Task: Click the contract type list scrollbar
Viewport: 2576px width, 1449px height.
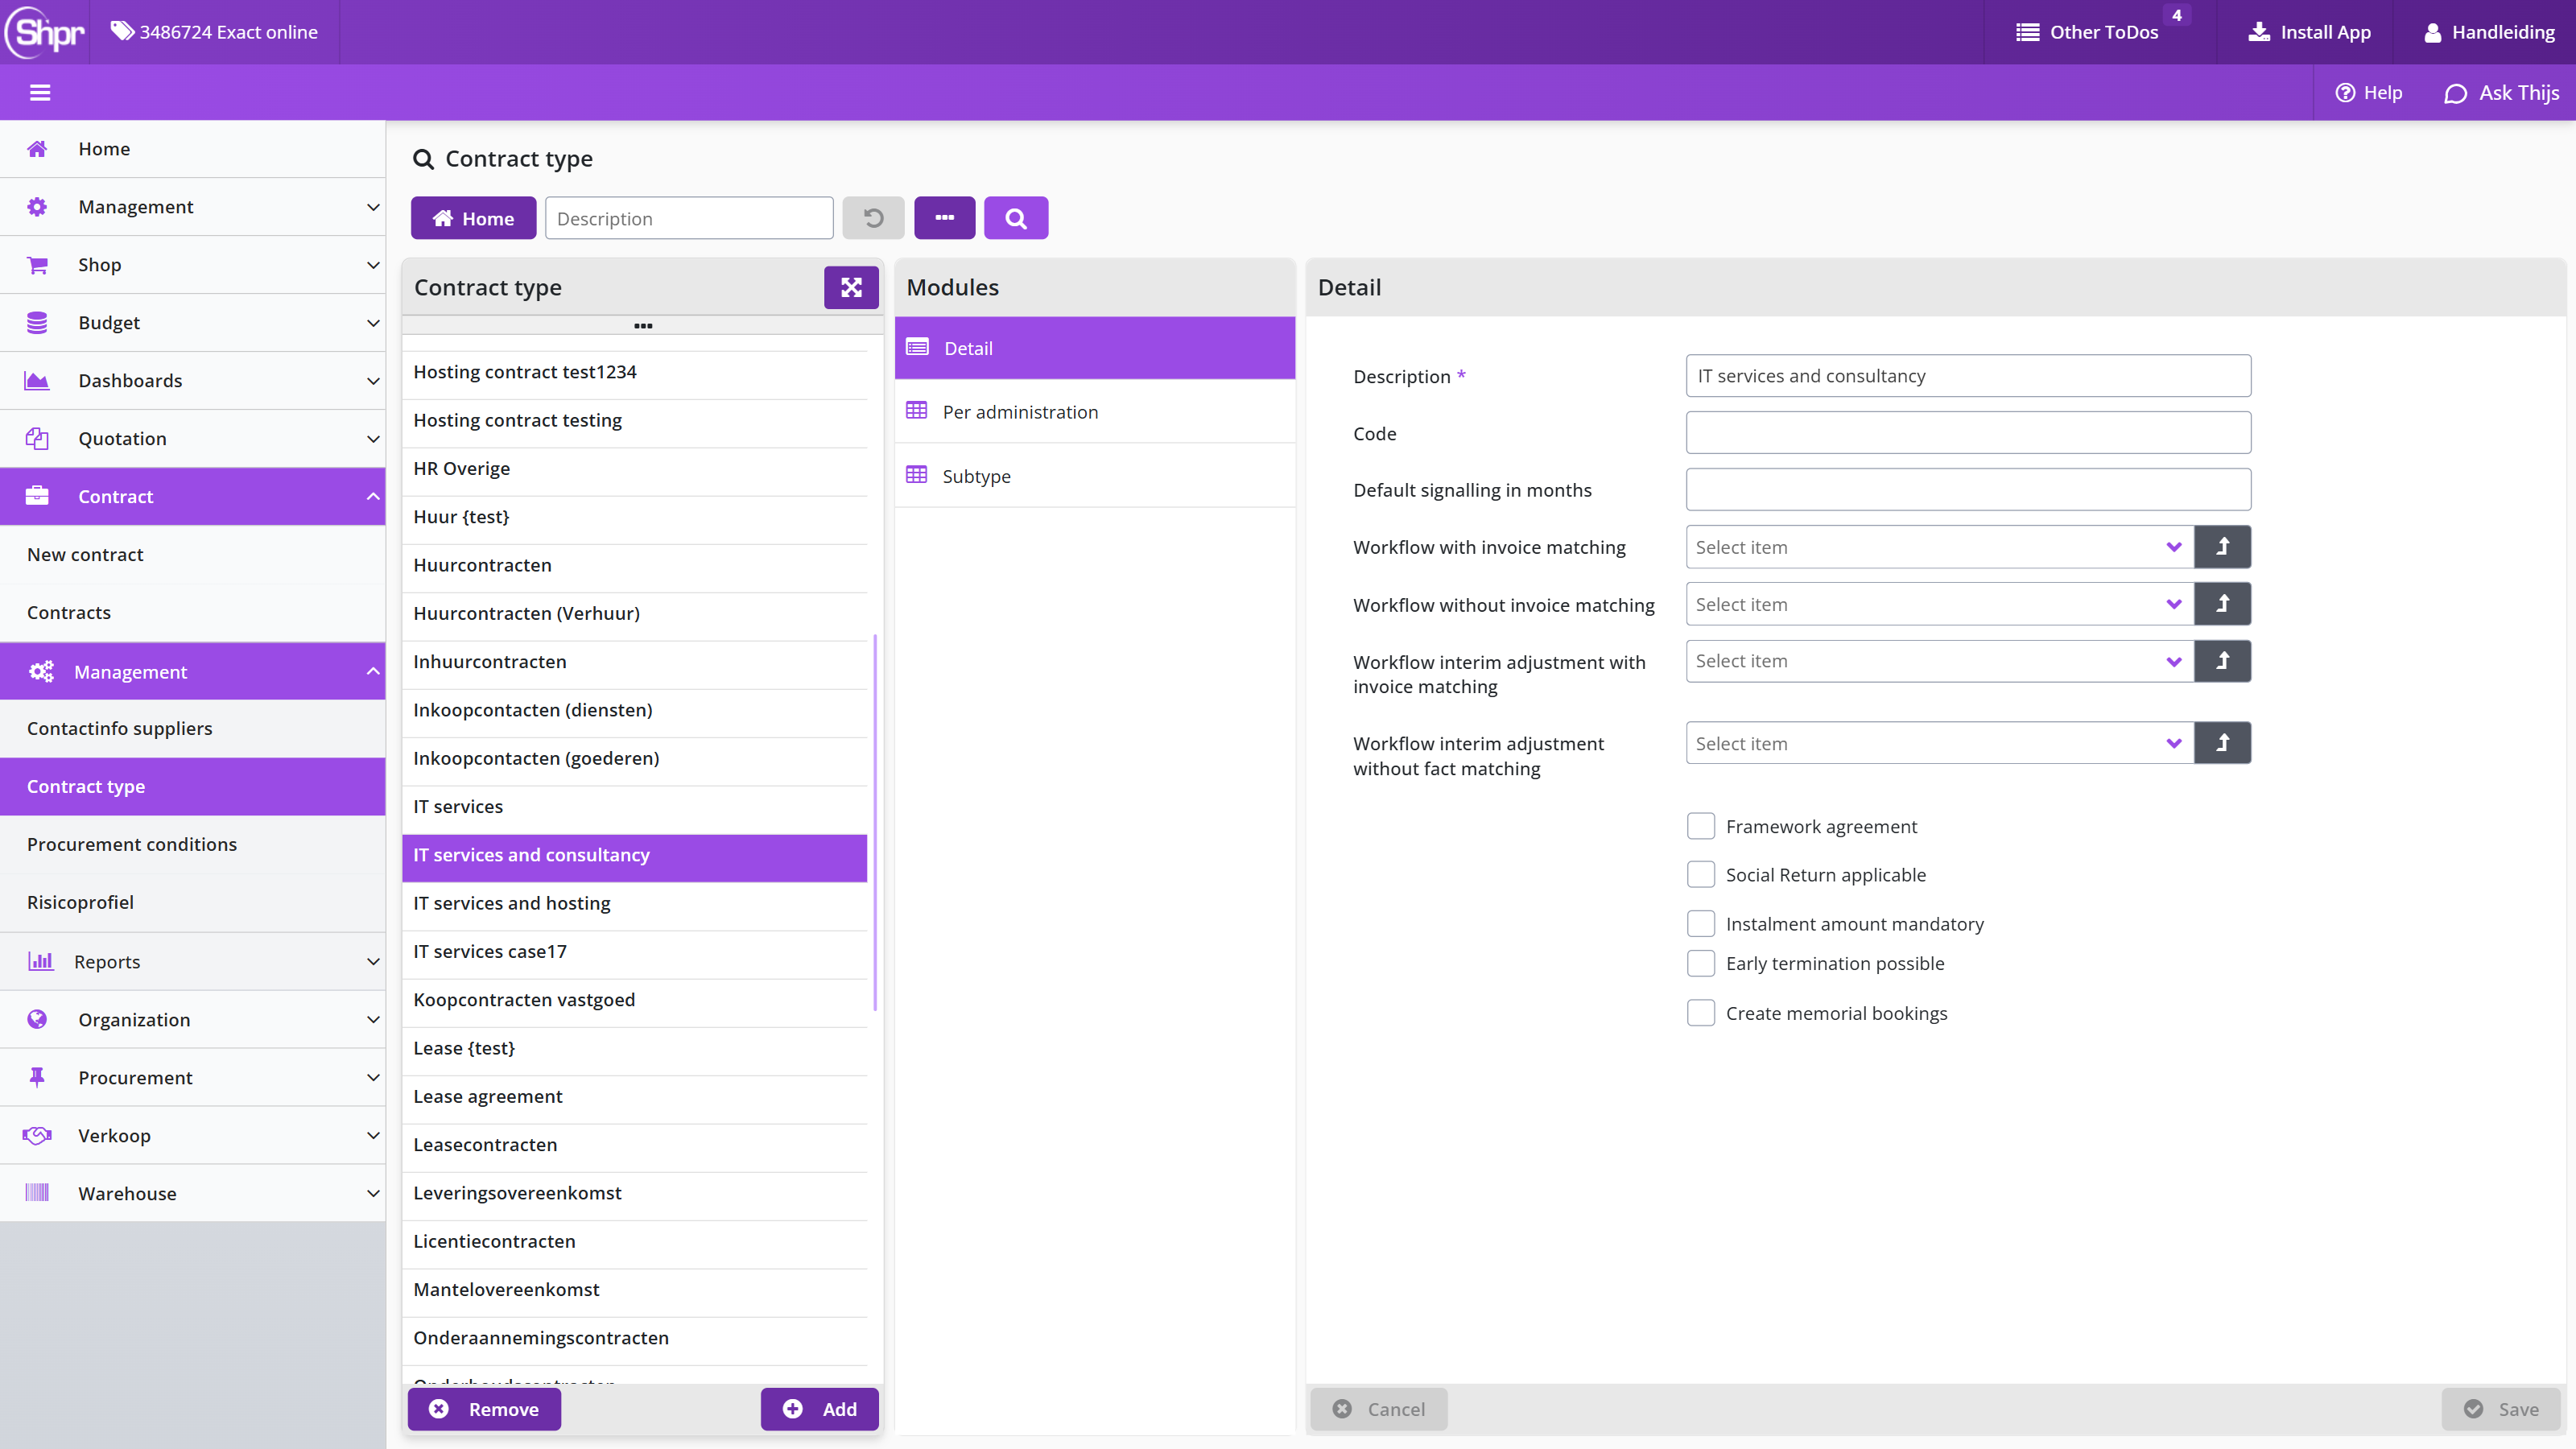Action: 875,822
